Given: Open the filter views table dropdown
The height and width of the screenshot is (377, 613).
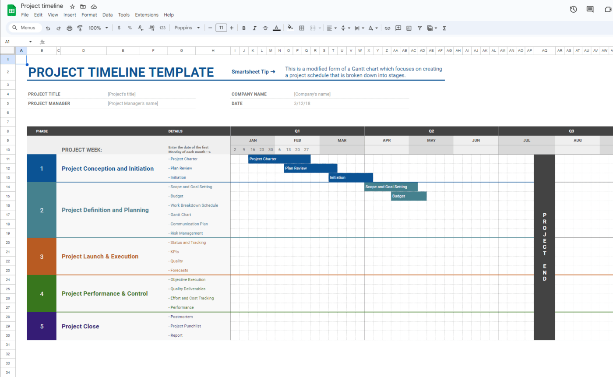Looking at the screenshot, I should tap(432, 28).
